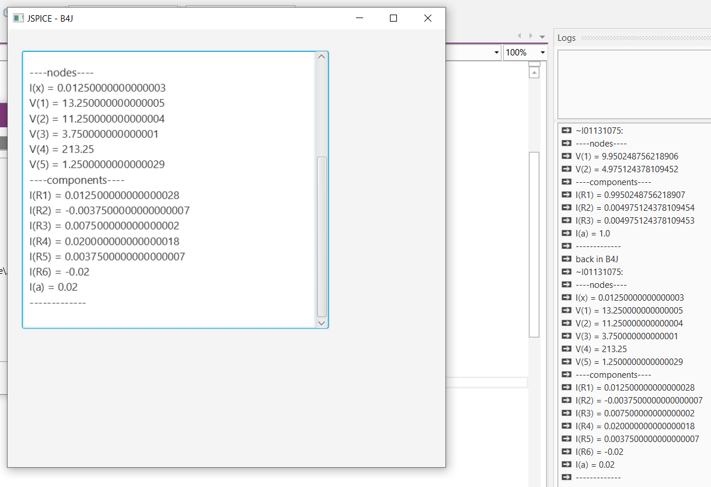This screenshot has width=711, height=487.
Task: Click 'I(R5) = 0.0037500000000000007' in JSPICE text area
Action: [x=107, y=256]
